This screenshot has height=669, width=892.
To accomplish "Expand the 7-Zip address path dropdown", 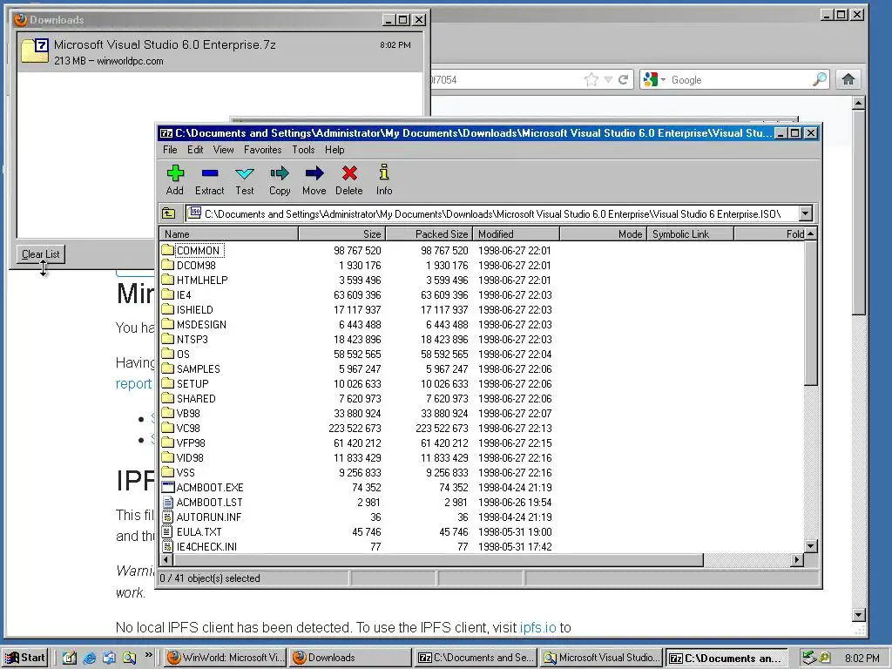I will [806, 214].
